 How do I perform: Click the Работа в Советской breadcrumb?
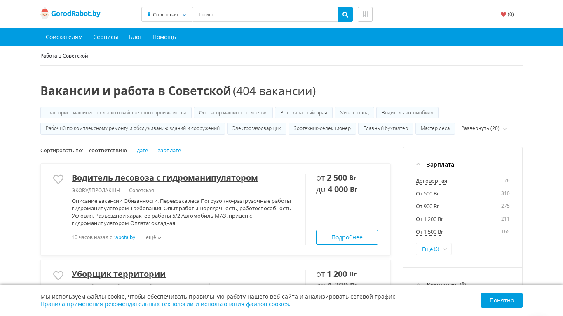pos(64,56)
